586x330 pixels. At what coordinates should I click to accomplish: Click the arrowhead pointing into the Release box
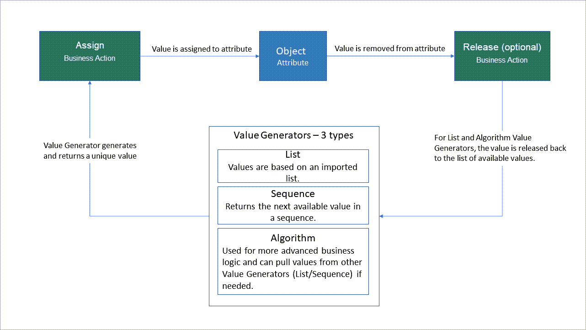pyautogui.click(x=452, y=56)
